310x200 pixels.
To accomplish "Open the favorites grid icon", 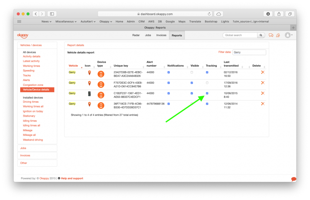I will [x=19, y=22].
